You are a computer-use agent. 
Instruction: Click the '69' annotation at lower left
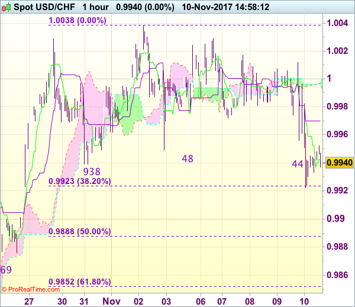click(x=6, y=270)
